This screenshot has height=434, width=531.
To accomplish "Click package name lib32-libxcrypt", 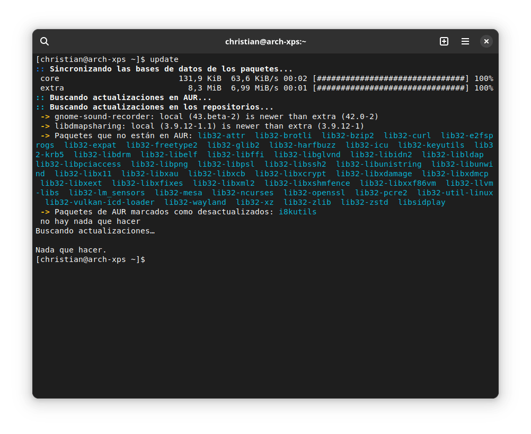I will click(x=290, y=174).
